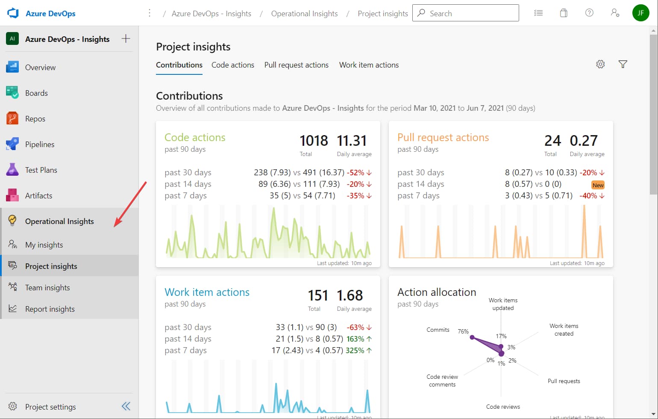Click in the Search box
Viewport: 658px width, 419px height.
(466, 13)
